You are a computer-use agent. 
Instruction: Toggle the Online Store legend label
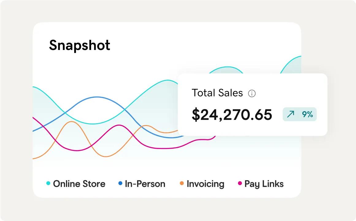[79, 184]
